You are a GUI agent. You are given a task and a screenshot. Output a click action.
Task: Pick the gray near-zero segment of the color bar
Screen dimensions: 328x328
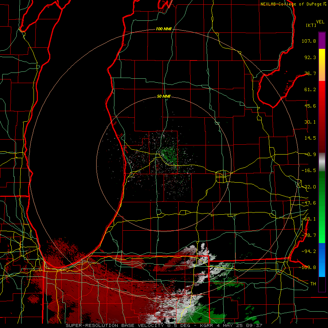322,162
